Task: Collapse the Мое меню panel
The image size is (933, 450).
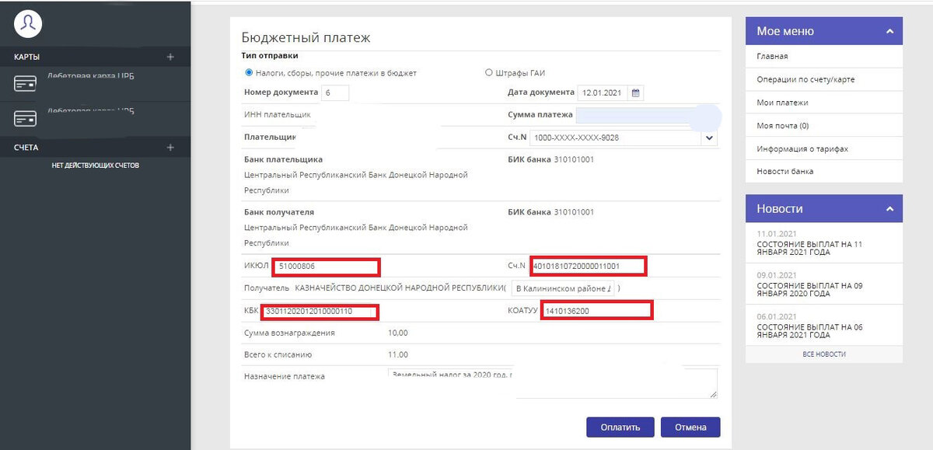Action: tap(889, 31)
